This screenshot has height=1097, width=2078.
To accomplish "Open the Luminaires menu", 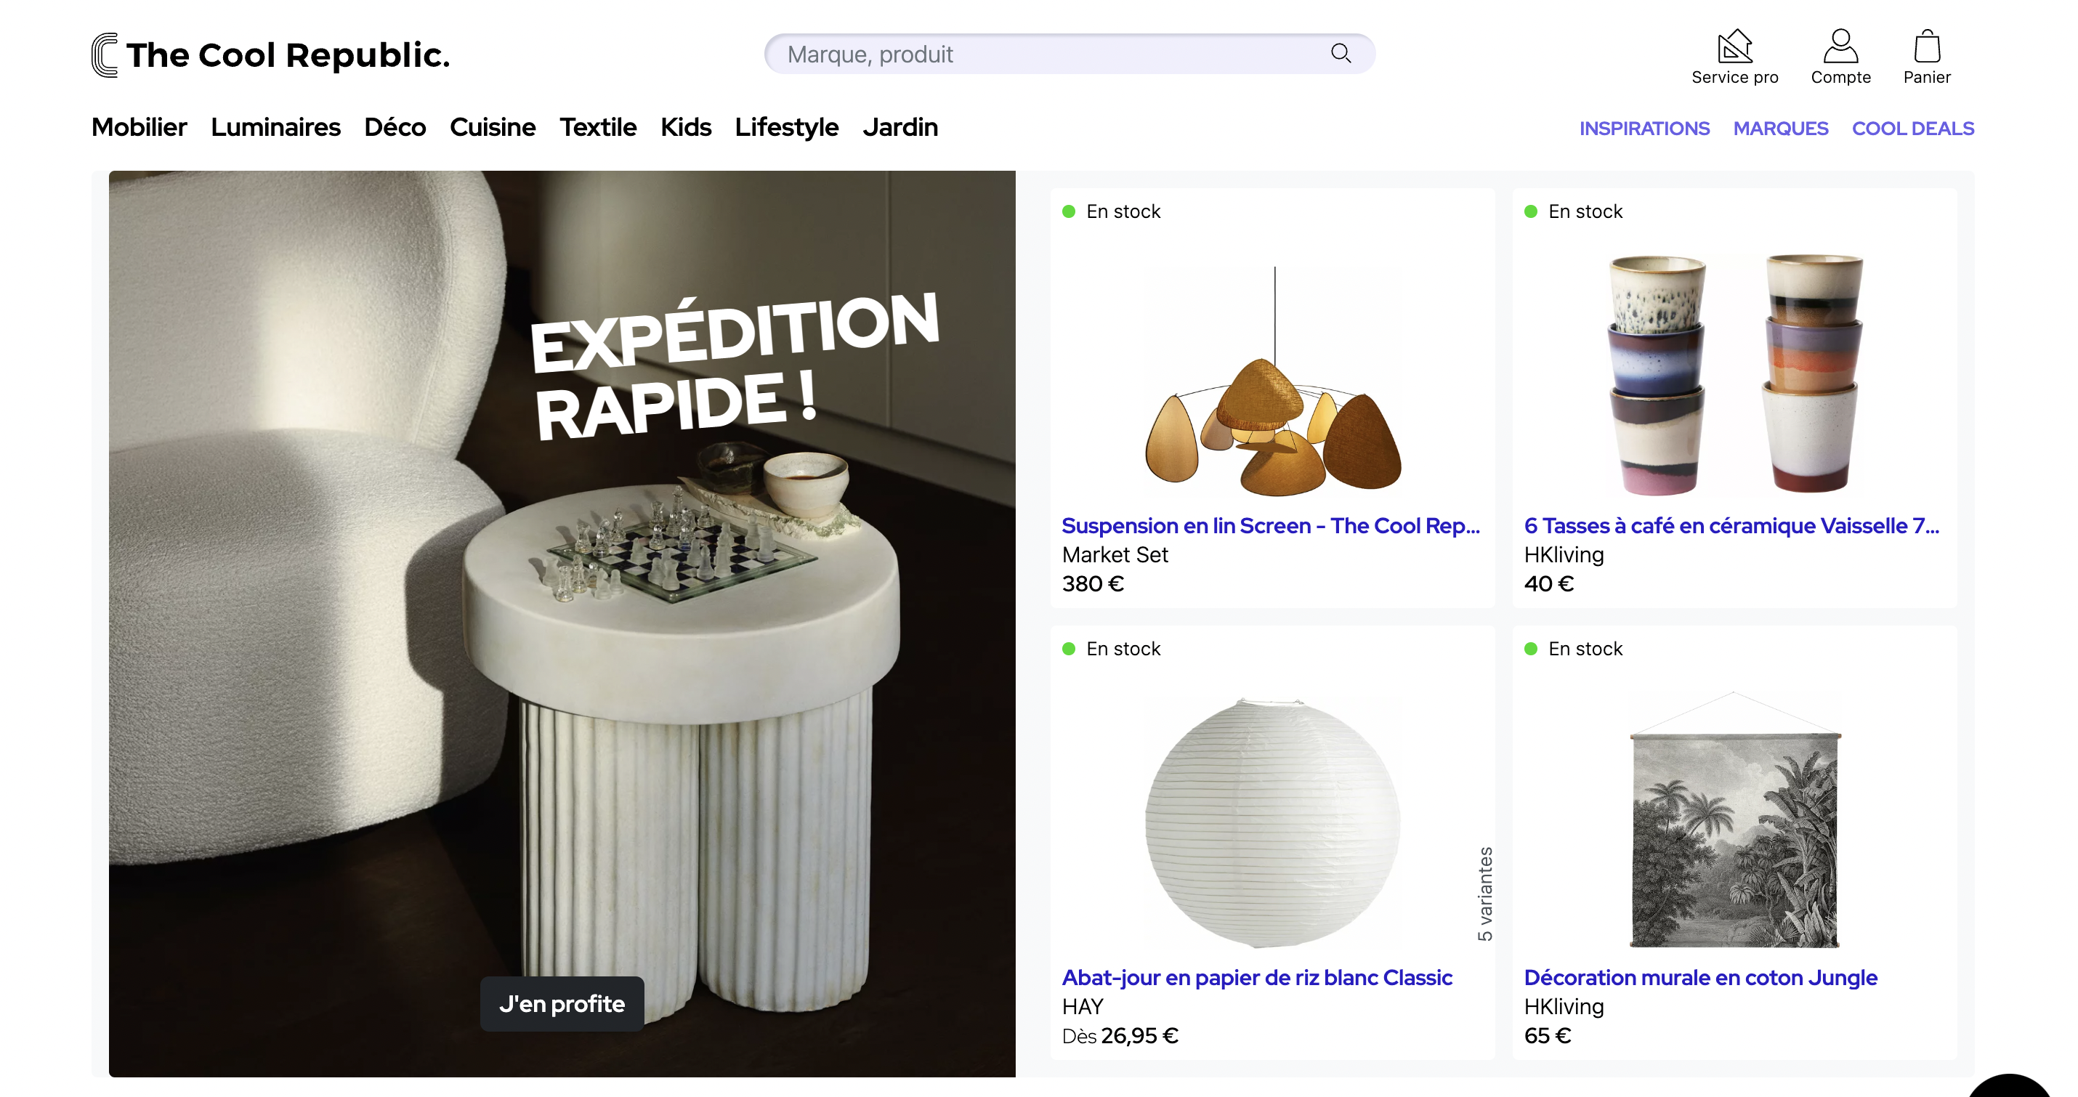I will click(x=275, y=127).
